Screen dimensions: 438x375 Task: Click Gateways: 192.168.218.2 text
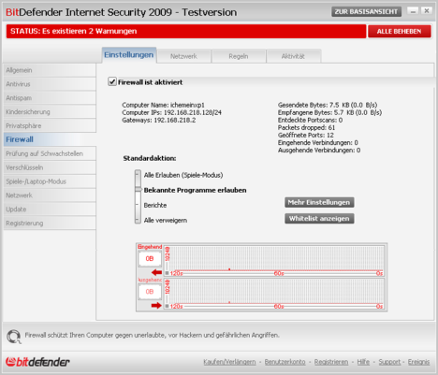159,120
